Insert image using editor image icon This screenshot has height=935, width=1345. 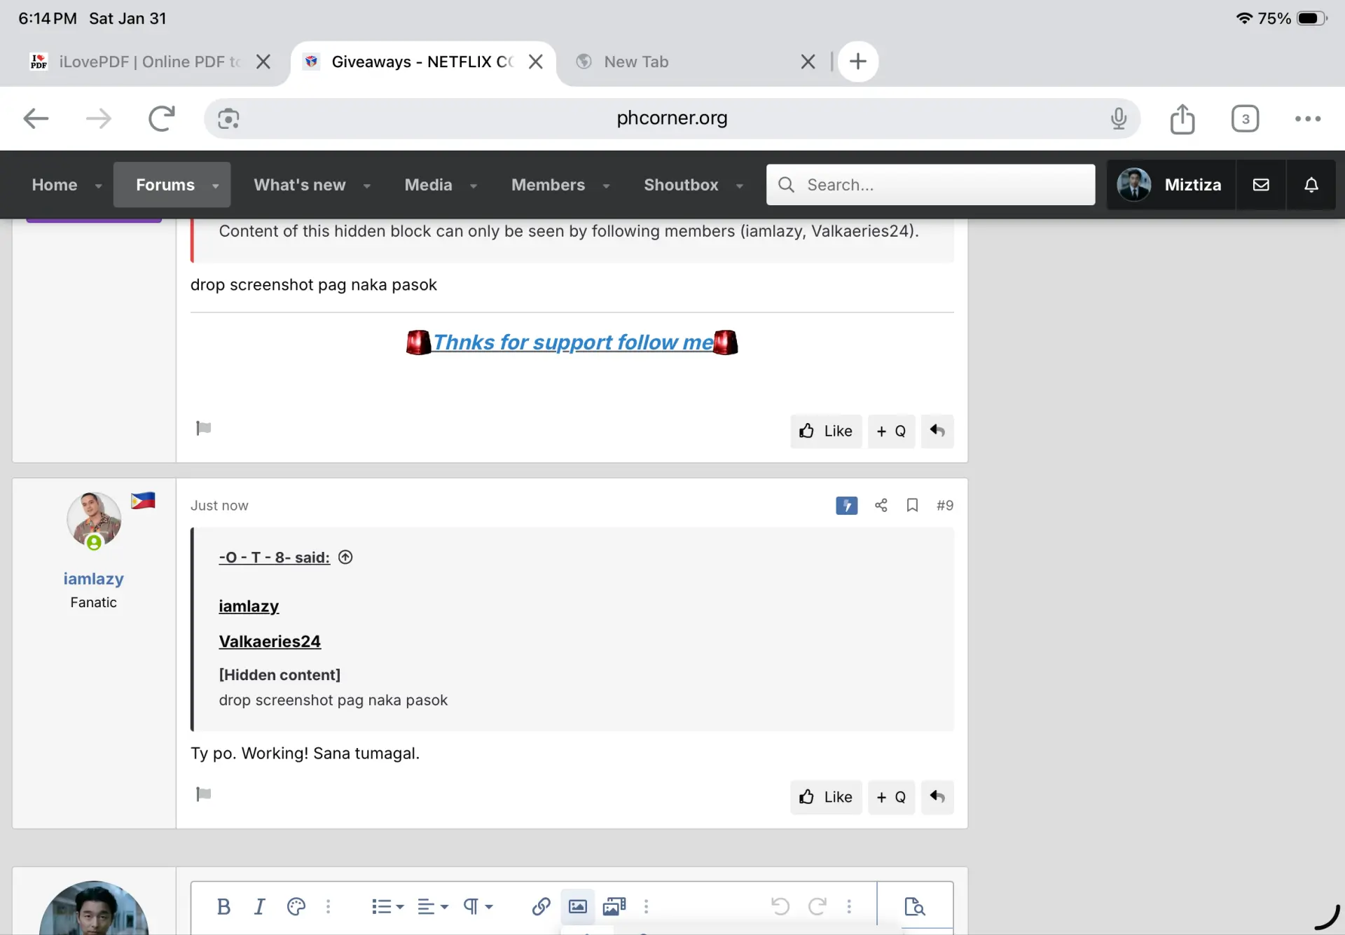tap(578, 907)
